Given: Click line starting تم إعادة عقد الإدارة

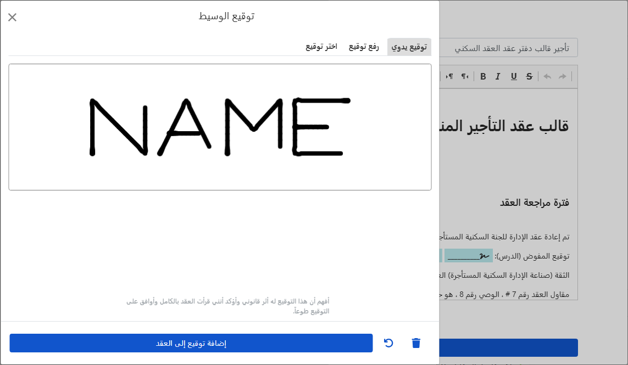Looking at the screenshot, I should (x=504, y=237).
